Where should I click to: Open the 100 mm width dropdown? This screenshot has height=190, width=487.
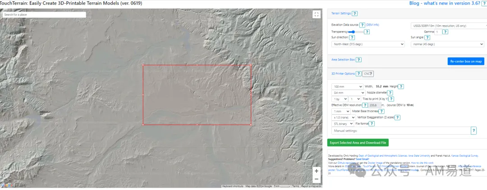(347, 86)
